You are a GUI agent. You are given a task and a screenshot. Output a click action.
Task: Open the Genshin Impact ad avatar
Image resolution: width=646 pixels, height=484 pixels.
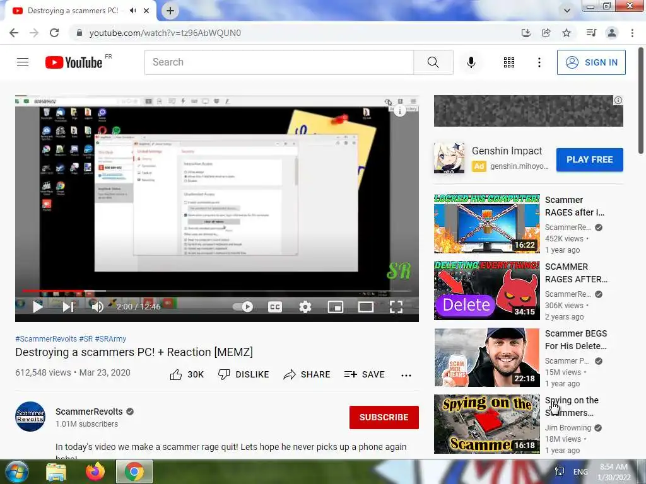pos(449,158)
